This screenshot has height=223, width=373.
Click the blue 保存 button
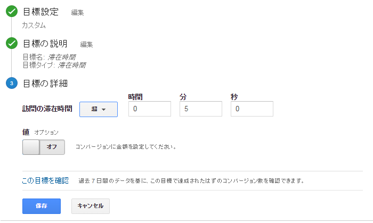coord(42,206)
